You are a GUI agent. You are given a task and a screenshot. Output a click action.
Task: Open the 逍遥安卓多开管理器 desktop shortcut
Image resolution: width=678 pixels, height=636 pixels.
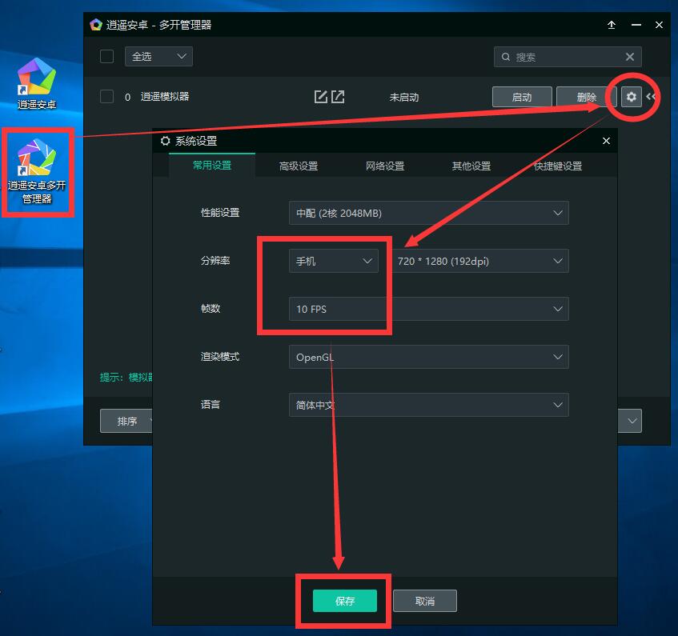[37, 171]
